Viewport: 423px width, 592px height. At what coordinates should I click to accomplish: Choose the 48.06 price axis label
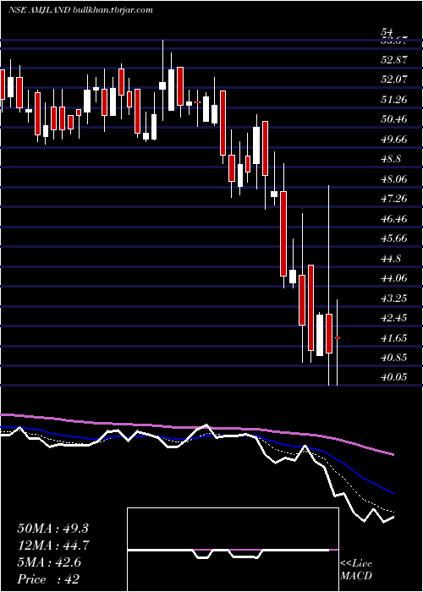[395, 178]
